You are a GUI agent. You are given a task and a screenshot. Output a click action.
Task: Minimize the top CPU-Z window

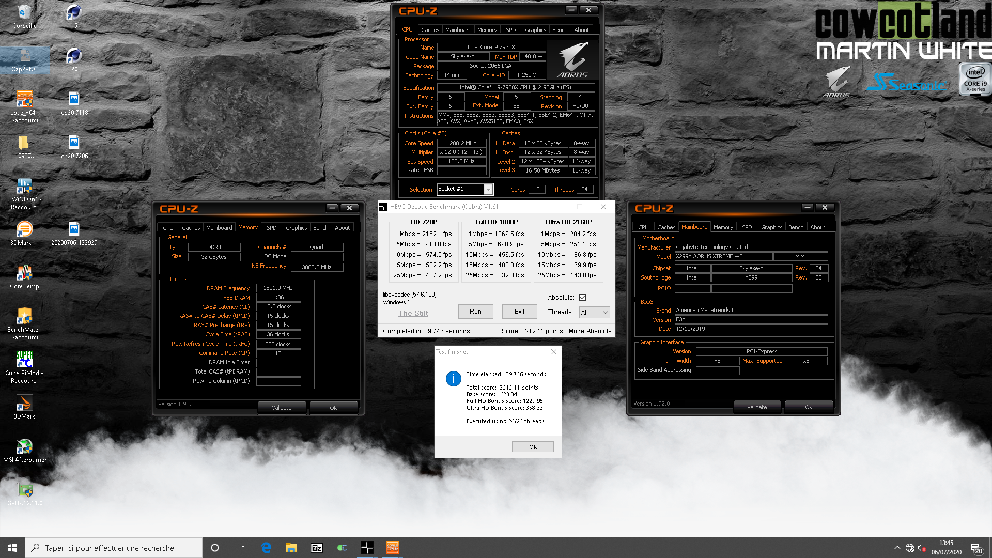coord(571,10)
